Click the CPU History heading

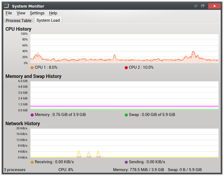[x=18, y=29]
